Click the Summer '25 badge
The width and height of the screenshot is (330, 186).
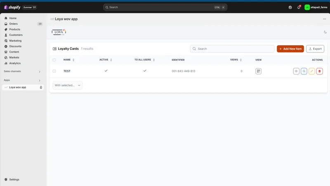29,7
